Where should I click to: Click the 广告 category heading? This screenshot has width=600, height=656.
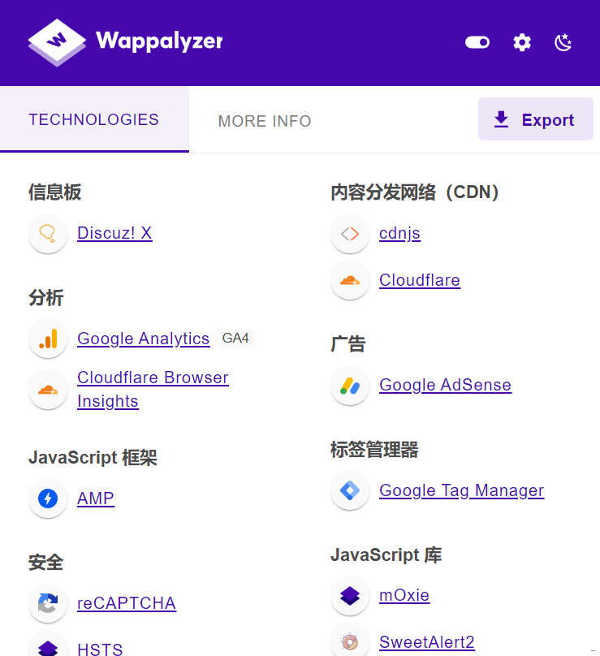[x=348, y=344]
